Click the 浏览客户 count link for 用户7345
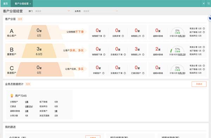This screenshot has width=211, height=138. (56, 111)
